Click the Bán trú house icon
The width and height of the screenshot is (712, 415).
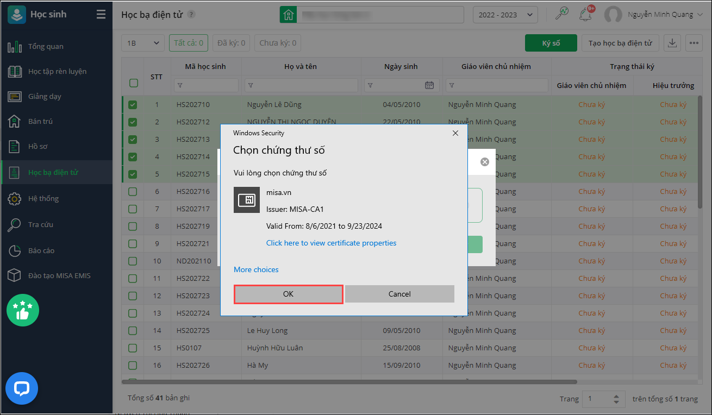click(14, 122)
